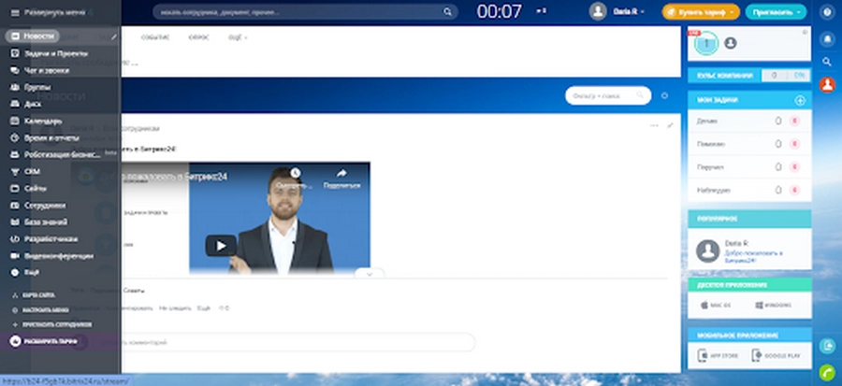Open the Ещё dropdown in the post form
Viewport: 842px width, 386px height.
tap(238, 37)
